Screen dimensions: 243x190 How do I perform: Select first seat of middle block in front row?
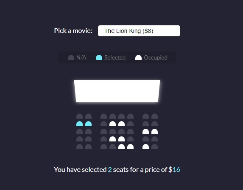point(103,116)
